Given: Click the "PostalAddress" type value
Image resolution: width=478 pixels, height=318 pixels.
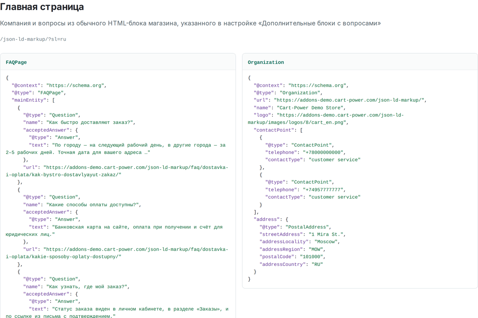Looking at the screenshot, I should click(x=307, y=227).
